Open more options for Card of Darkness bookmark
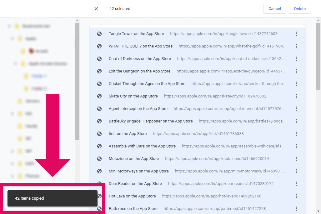The image size is (321, 214). (296, 59)
